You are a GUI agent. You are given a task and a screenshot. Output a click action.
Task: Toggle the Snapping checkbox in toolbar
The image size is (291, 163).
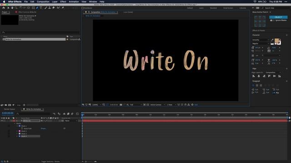click(x=83, y=8)
